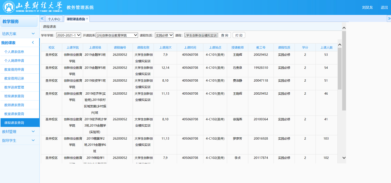Click the university logo emblem
The image size is (391, 183).
click(8, 7)
